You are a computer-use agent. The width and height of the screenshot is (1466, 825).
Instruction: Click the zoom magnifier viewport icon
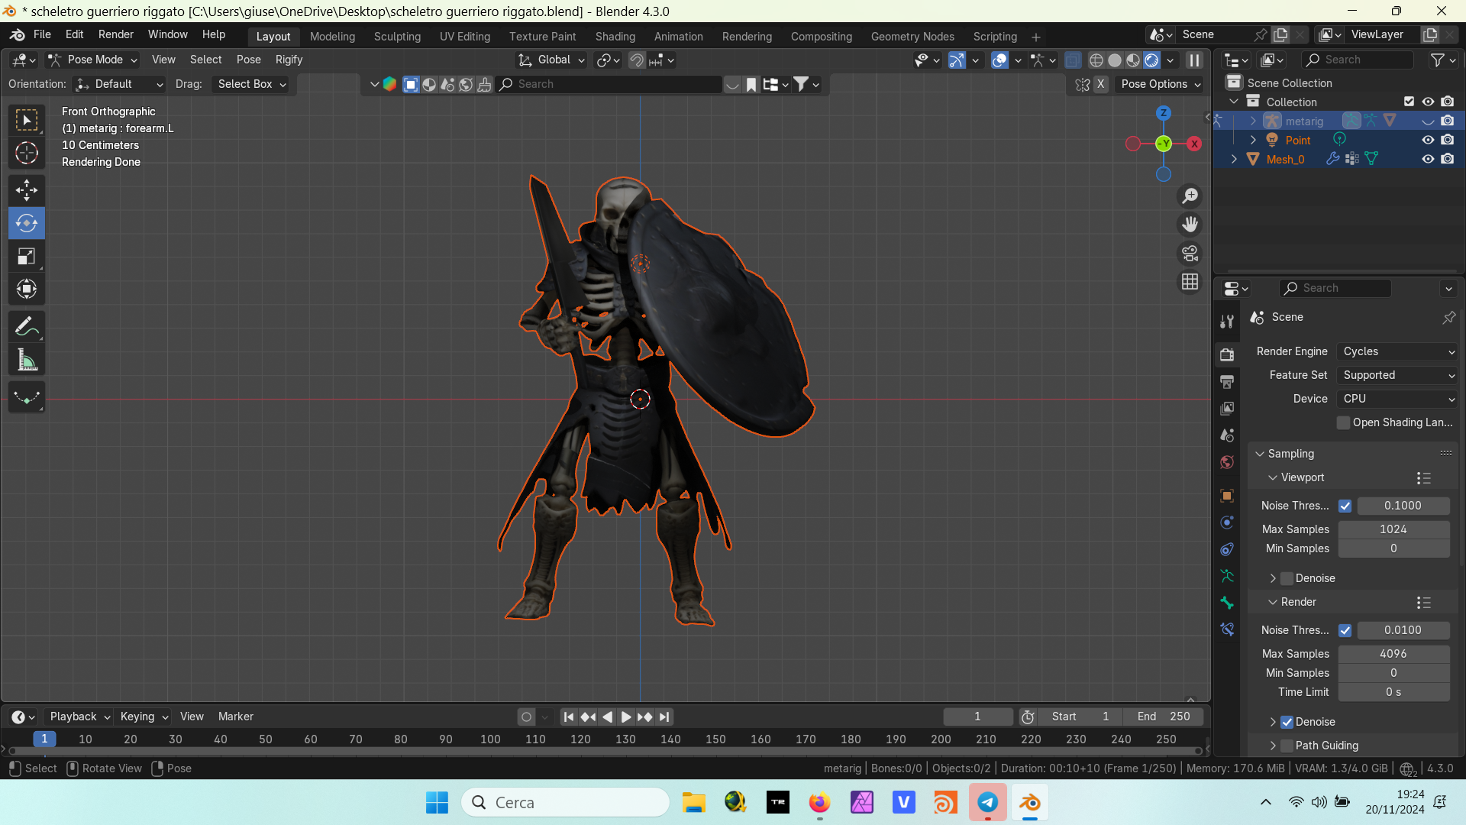pos(1190,196)
